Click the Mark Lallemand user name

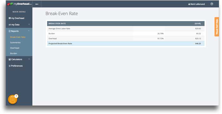coord(198,4)
